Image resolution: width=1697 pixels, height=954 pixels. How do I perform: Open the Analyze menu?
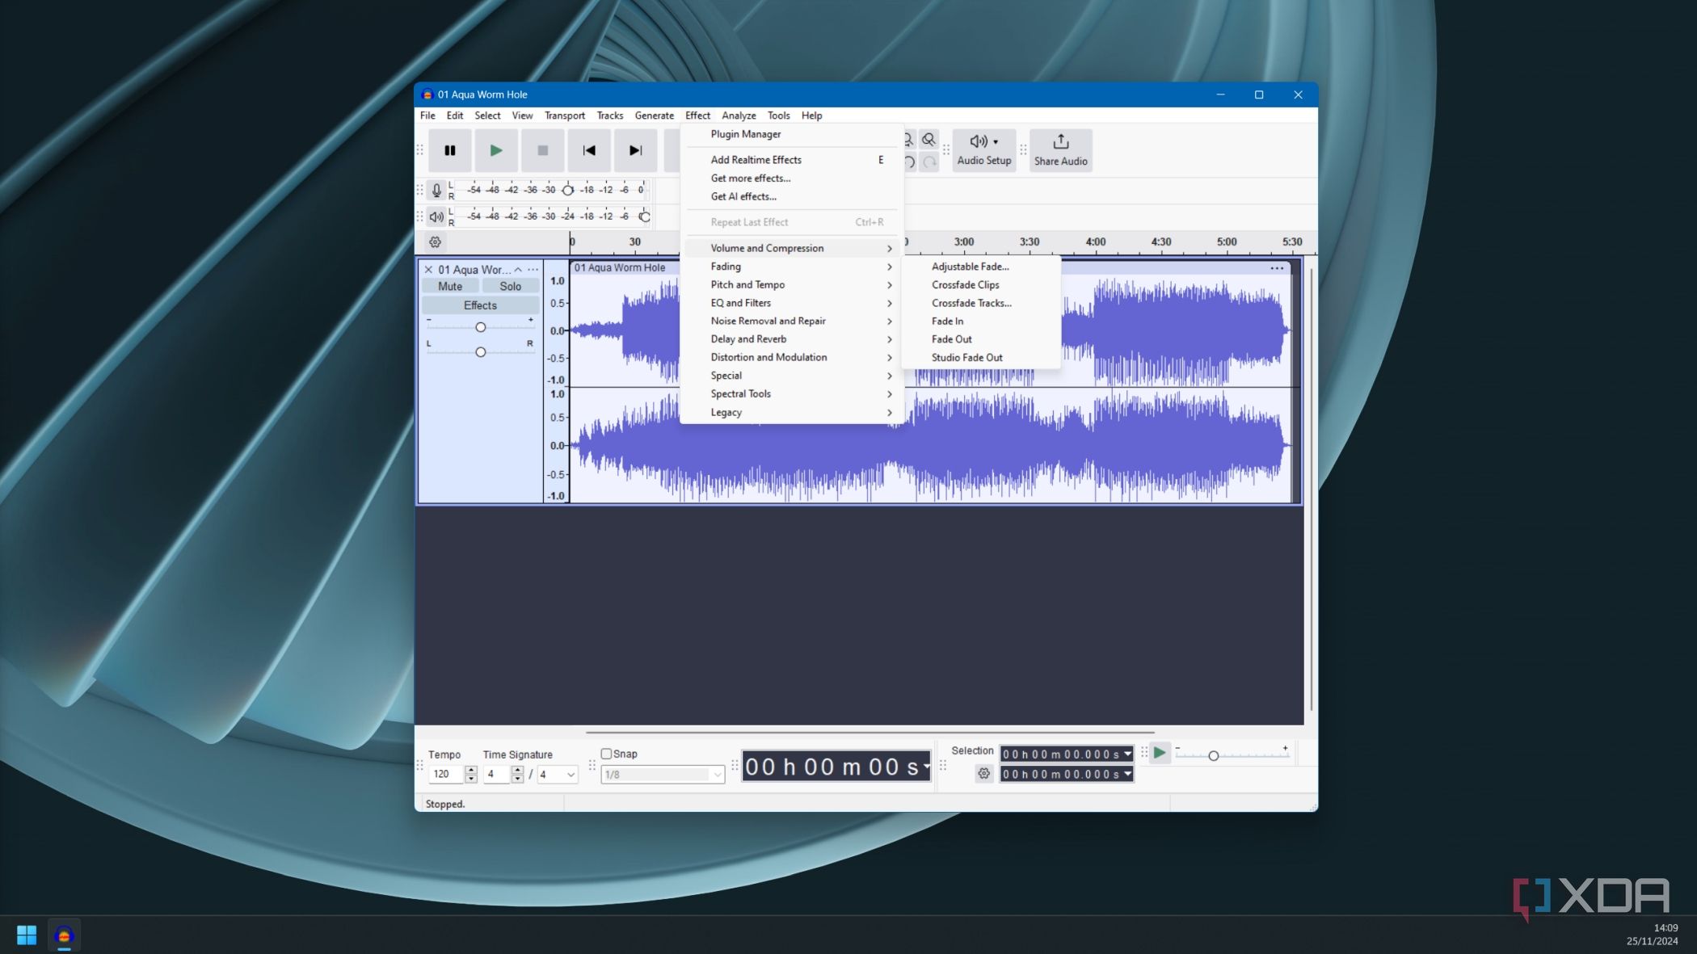point(738,116)
